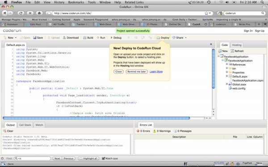Click the Find Next button

point(57,159)
